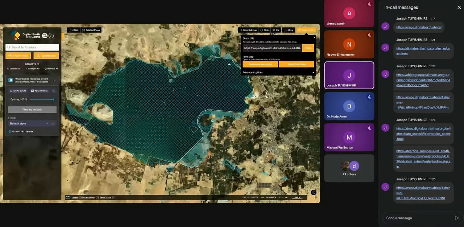This screenshot has height=227, width=464.
Task: Click the About menu item
Action: pyautogui.click(x=74, y=30)
